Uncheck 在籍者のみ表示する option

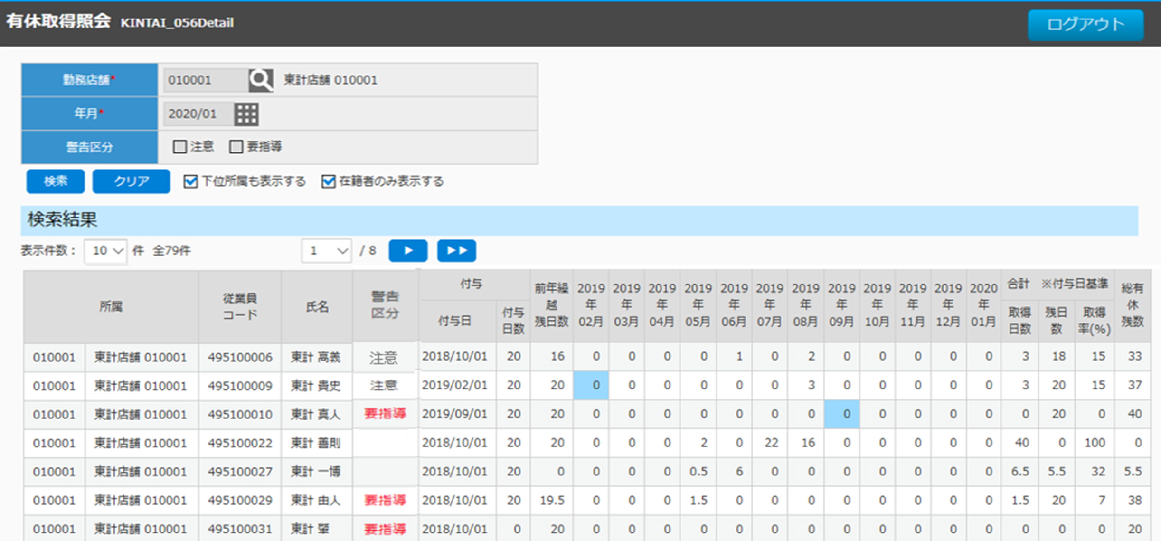click(x=328, y=181)
